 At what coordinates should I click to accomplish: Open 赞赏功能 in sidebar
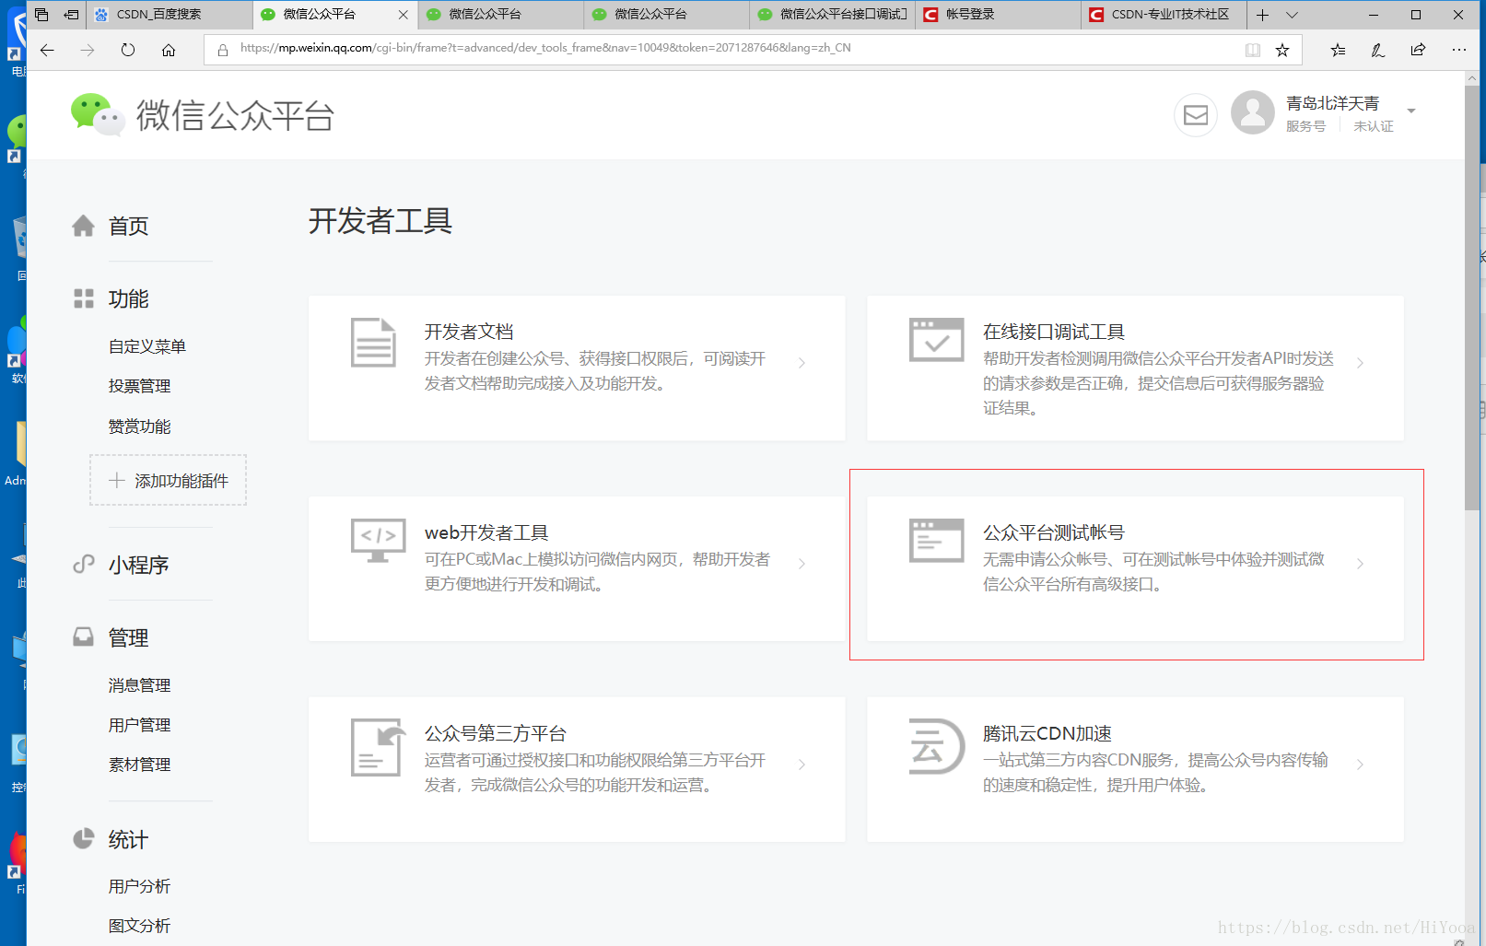pos(140,426)
